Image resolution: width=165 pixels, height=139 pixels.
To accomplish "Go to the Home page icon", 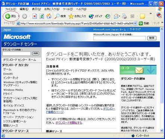I will 49,16.
